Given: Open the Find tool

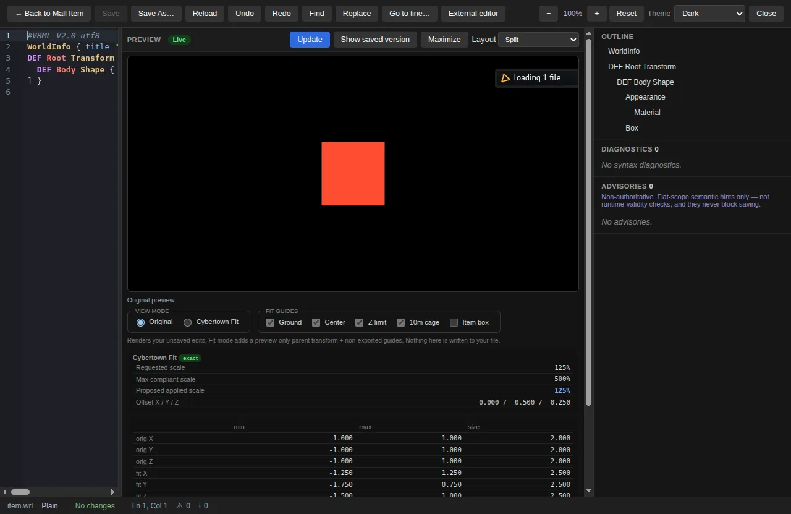Looking at the screenshot, I should pos(317,14).
